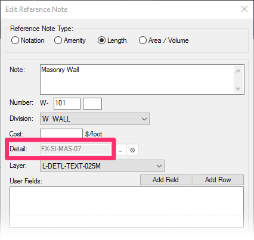This screenshot has width=254, height=240.
Task: Click the Reference Note Type label
Action: pyautogui.click(x=42, y=29)
